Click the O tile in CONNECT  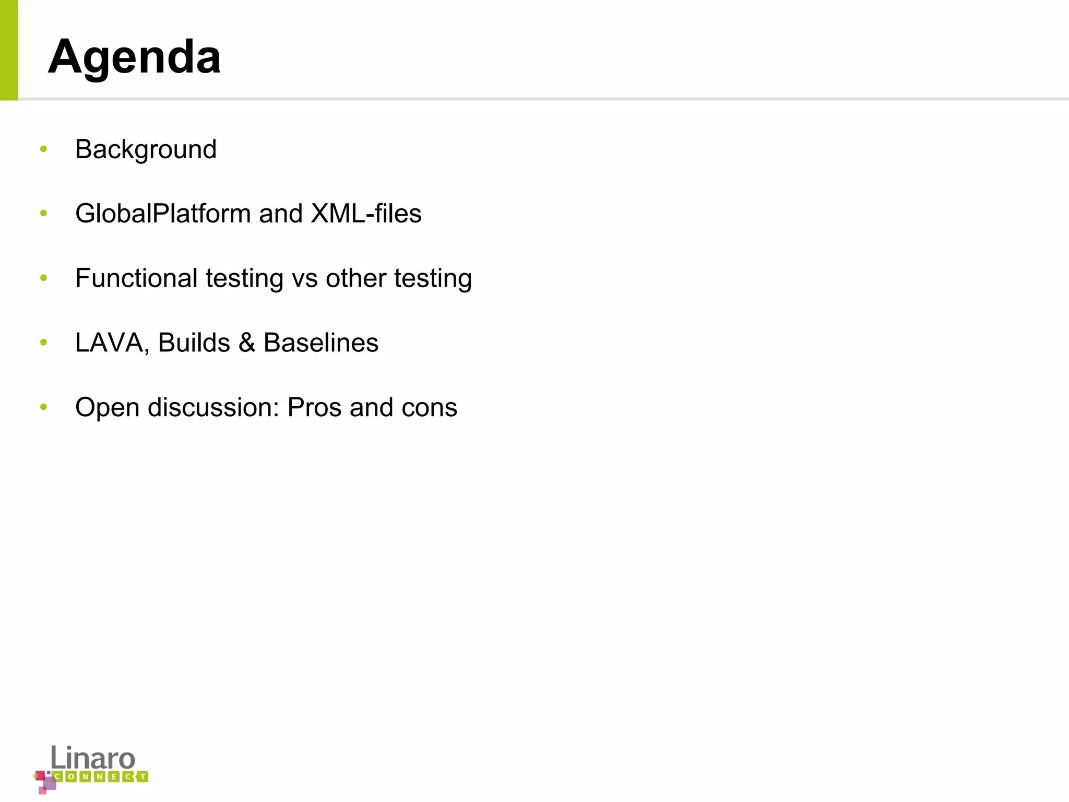72,776
